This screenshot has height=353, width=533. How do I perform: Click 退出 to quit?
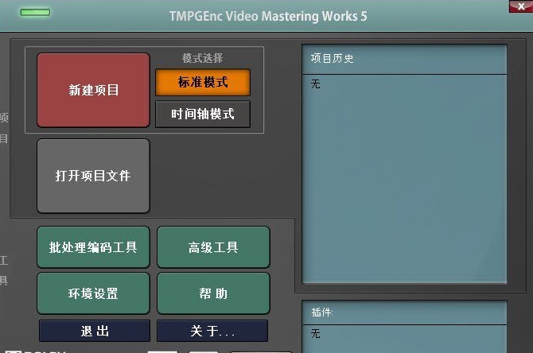tap(95, 331)
